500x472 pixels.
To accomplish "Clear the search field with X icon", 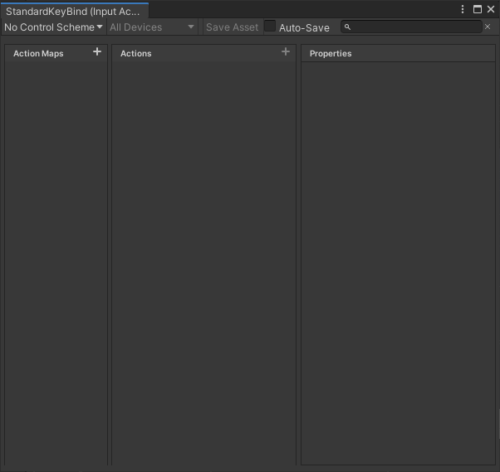I will point(488,27).
